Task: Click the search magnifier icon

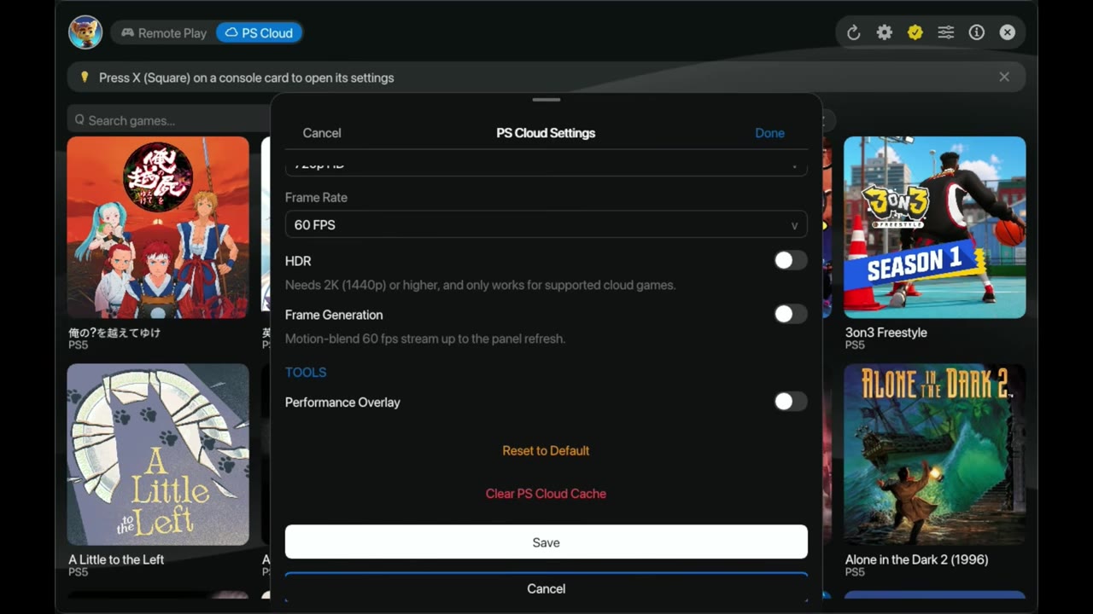Action: [x=79, y=120]
